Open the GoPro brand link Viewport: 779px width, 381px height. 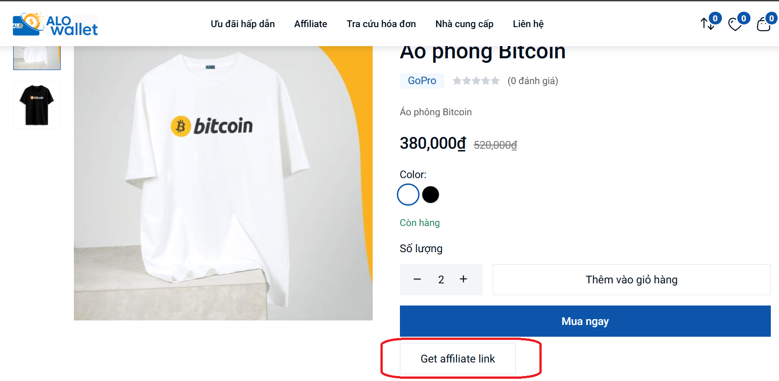coord(422,81)
